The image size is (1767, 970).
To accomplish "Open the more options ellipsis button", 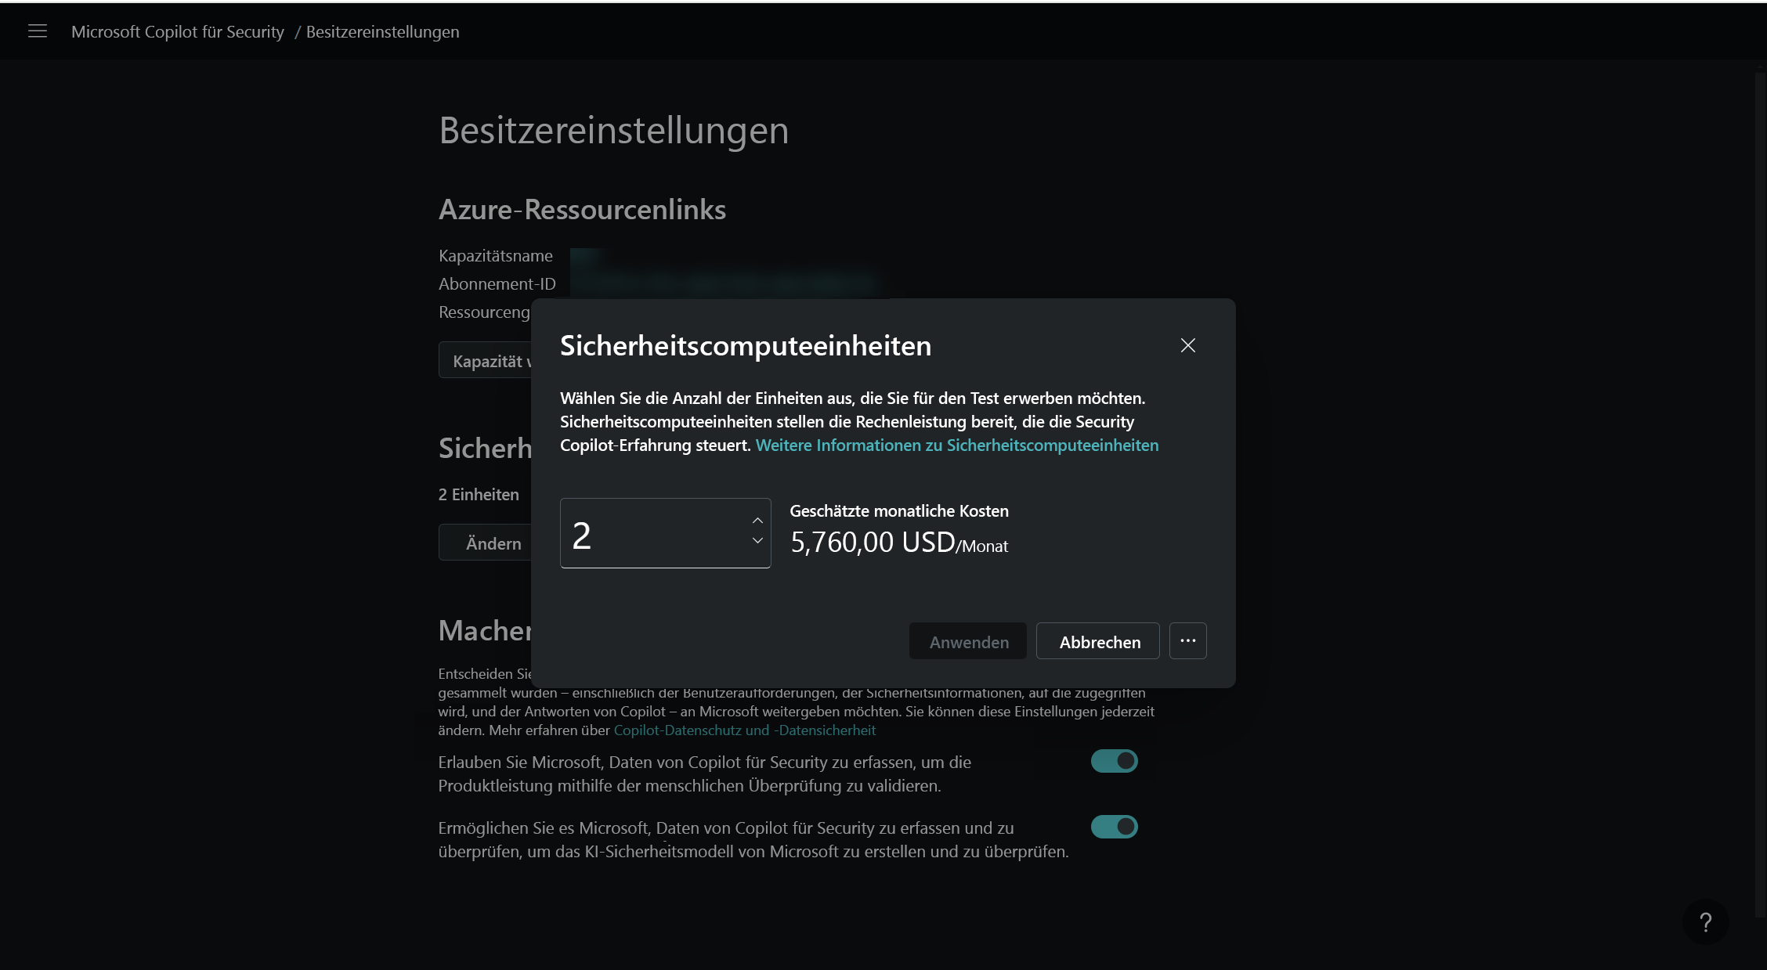I will click(x=1188, y=641).
